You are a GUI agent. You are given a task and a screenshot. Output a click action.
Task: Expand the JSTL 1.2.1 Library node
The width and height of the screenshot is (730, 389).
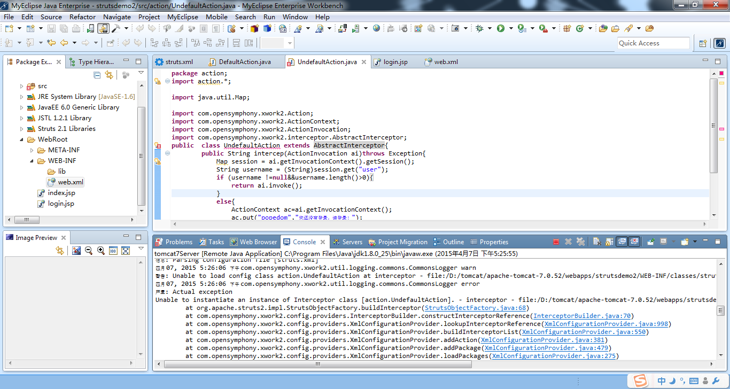pos(22,118)
